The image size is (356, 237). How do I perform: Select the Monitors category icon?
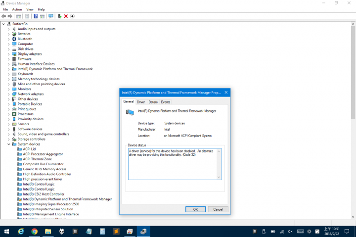(x=14, y=89)
